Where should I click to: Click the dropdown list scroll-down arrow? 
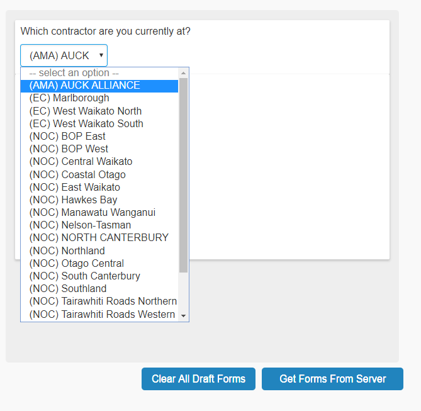184,315
